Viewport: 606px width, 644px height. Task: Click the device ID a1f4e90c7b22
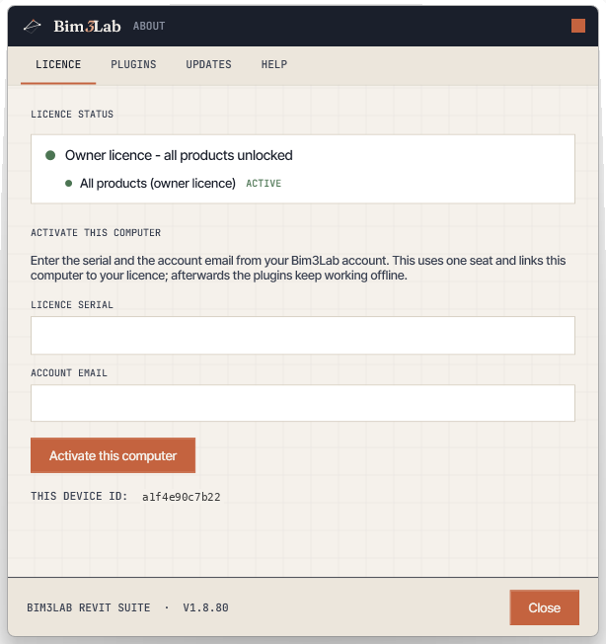coord(182,497)
